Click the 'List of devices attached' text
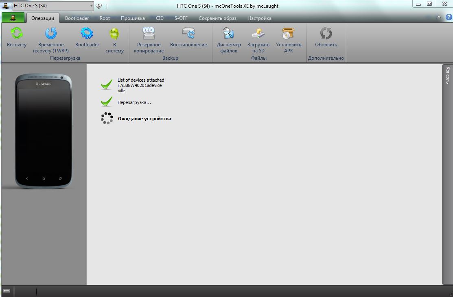453x297 pixels. pyautogui.click(x=141, y=80)
